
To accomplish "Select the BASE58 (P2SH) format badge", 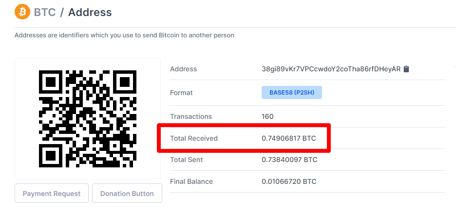I will tap(292, 93).
